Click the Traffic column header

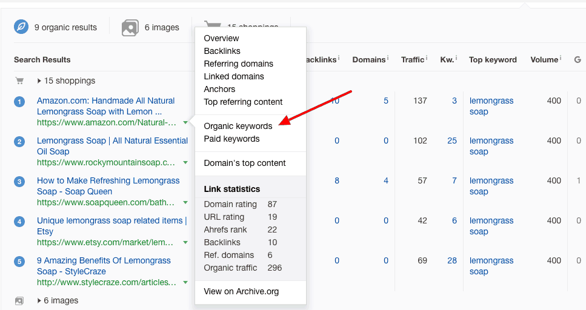(412, 59)
